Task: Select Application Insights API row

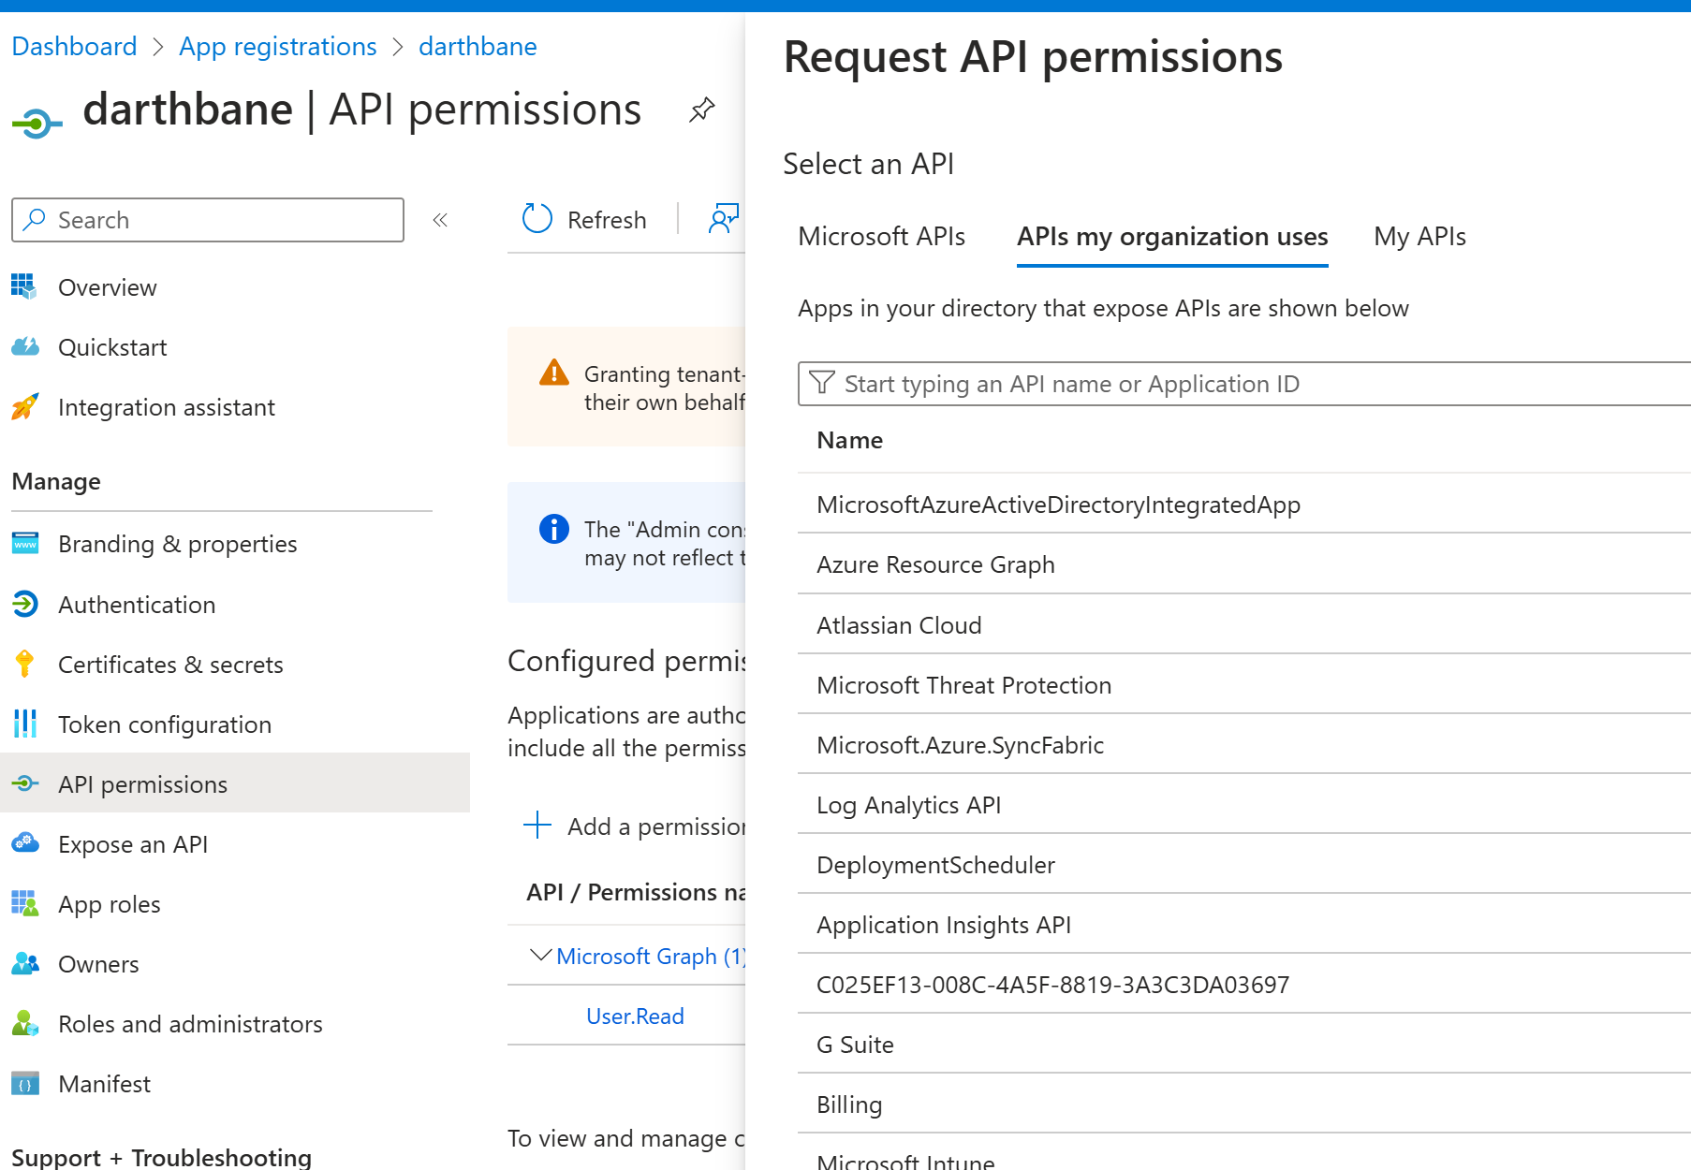Action: (1244, 924)
